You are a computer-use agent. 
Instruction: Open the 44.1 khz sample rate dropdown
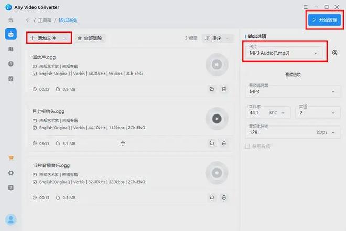[267, 112]
